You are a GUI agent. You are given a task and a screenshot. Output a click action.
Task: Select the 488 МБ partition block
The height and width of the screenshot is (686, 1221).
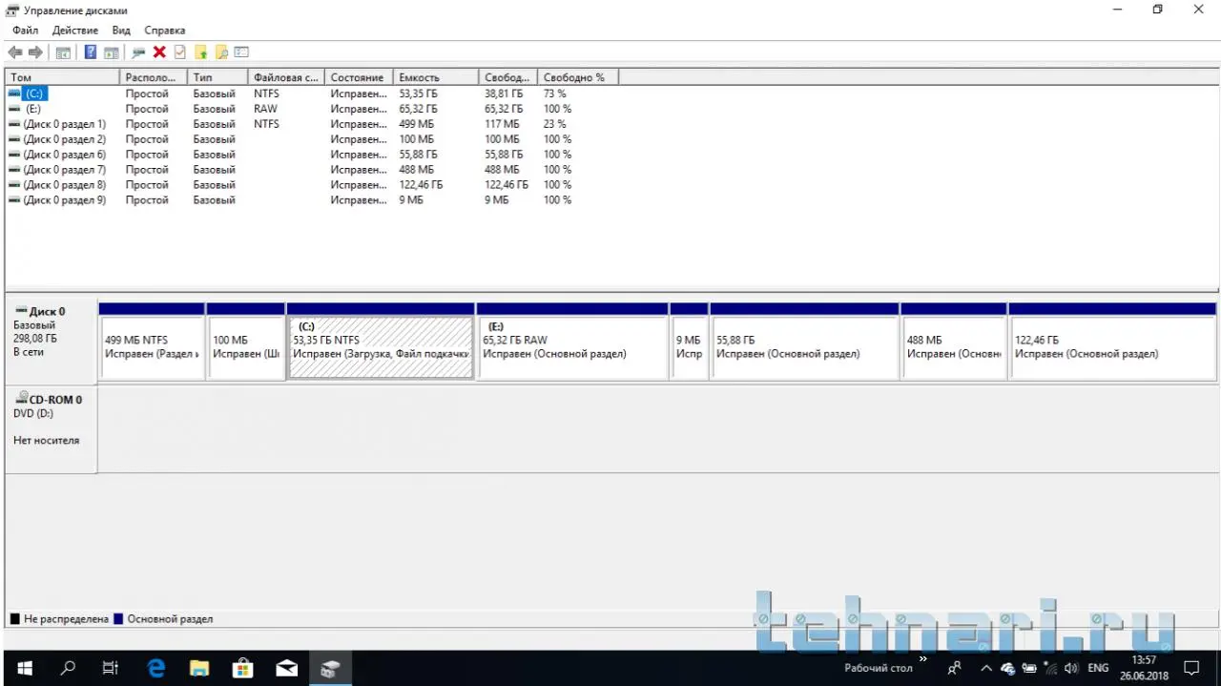(x=953, y=342)
